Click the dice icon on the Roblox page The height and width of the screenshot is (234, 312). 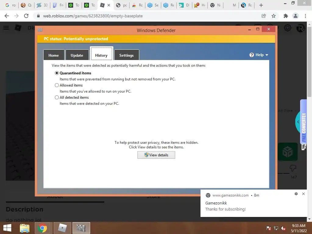click(288, 152)
